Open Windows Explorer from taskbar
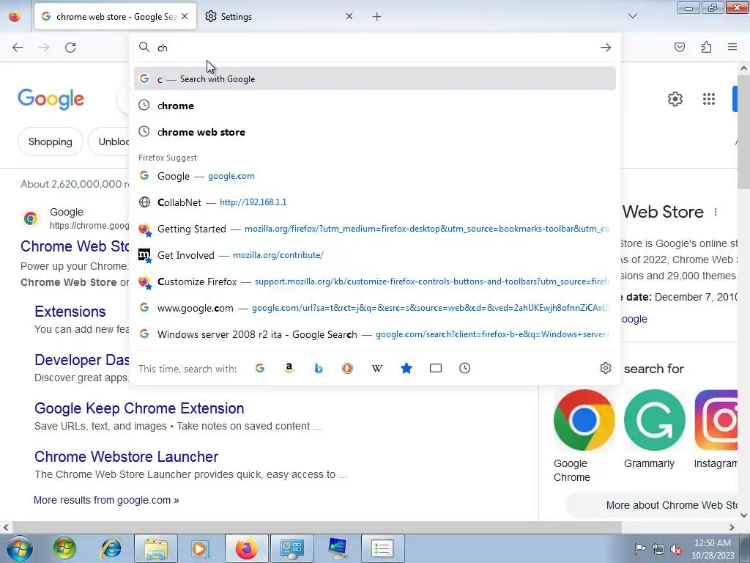This screenshot has height=563, width=750. coord(156,548)
